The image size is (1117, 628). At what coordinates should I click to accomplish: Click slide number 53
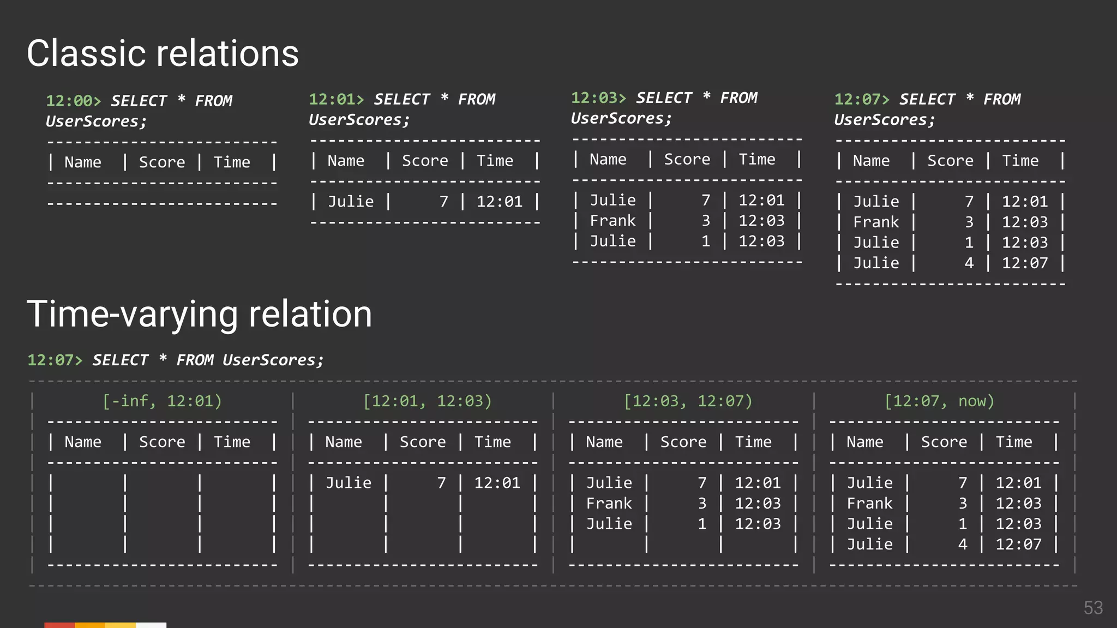click(1093, 608)
